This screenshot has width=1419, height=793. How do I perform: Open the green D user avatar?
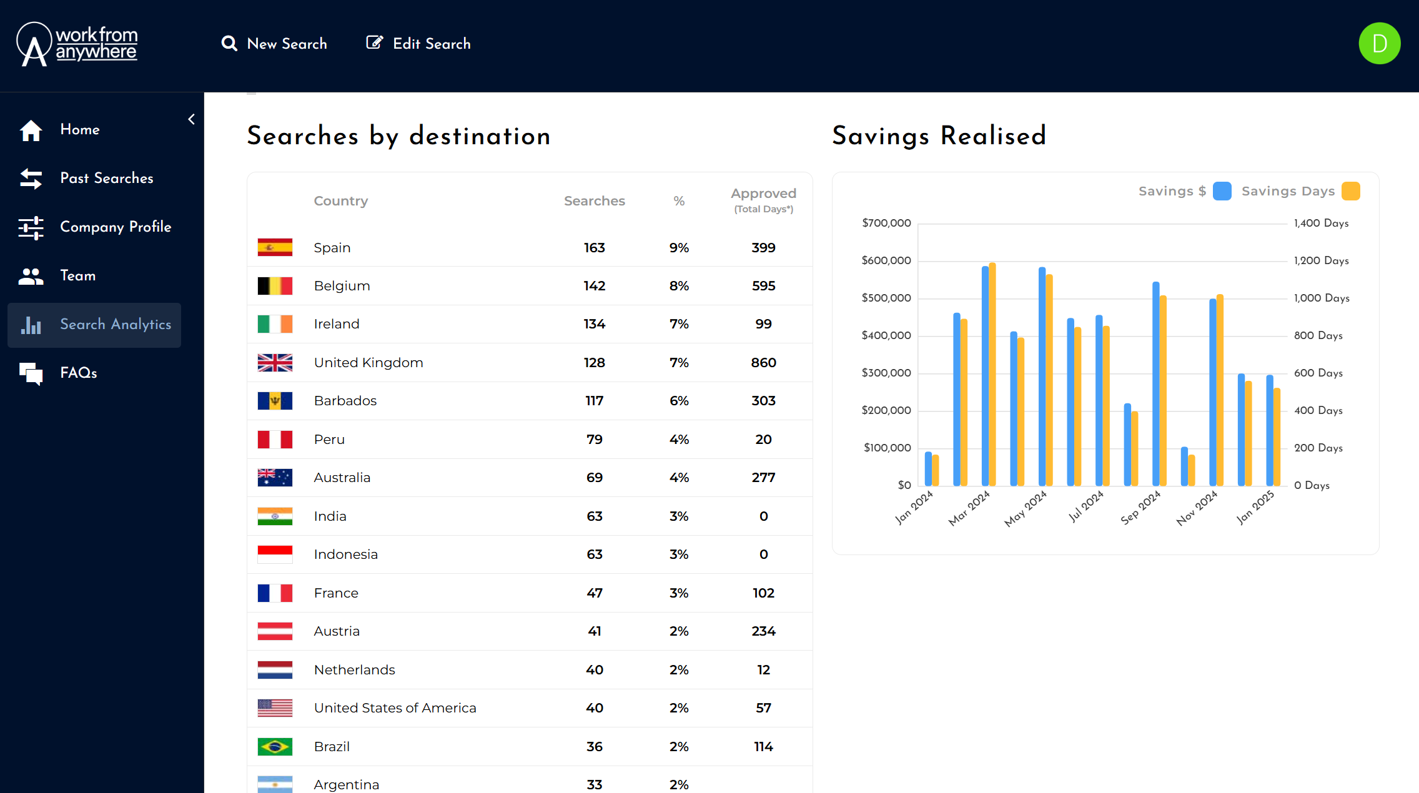[1379, 44]
